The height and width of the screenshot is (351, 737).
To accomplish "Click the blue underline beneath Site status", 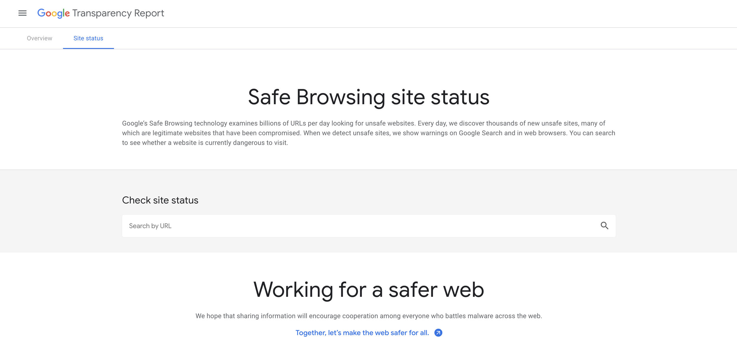I will 88,48.
